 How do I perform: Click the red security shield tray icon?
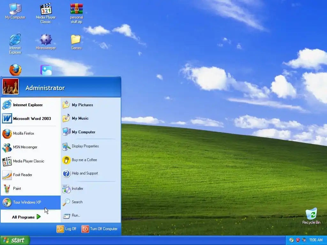pyautogui.click(x=298, y=240)
